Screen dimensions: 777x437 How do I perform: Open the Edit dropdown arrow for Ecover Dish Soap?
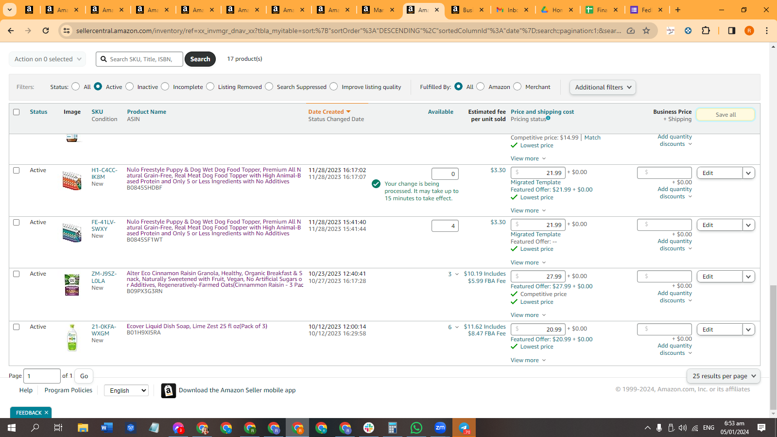click(x=748, y=330)
